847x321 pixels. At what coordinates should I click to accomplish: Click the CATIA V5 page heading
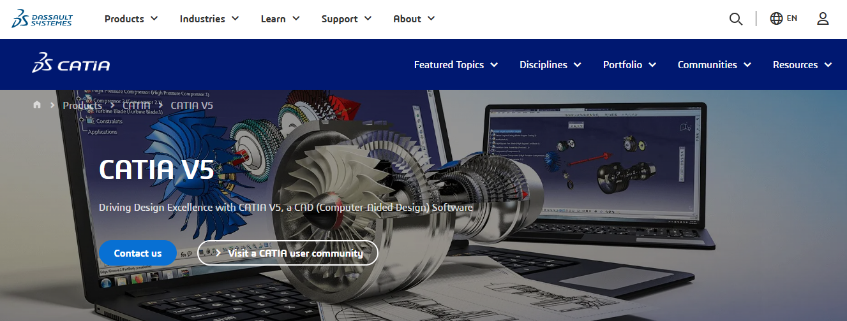pos(156,169)
